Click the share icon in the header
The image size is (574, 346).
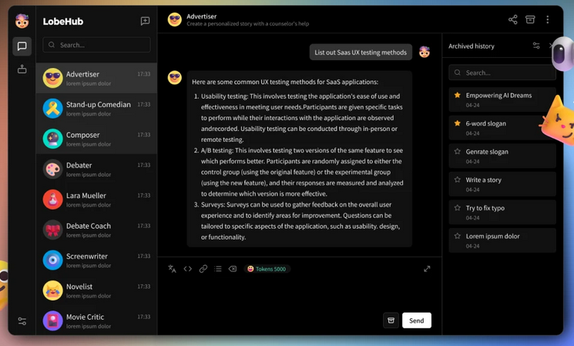point(513,19)
